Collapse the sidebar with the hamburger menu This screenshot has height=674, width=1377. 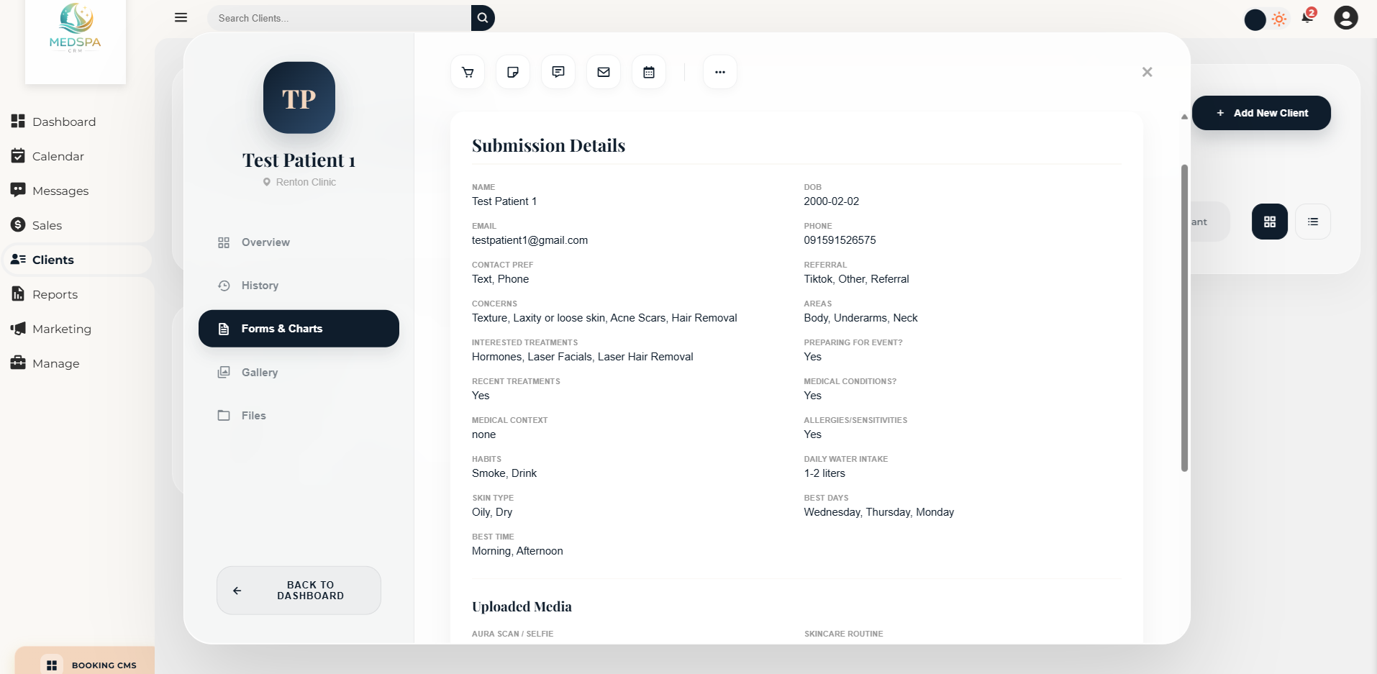(x=181, y=17)
